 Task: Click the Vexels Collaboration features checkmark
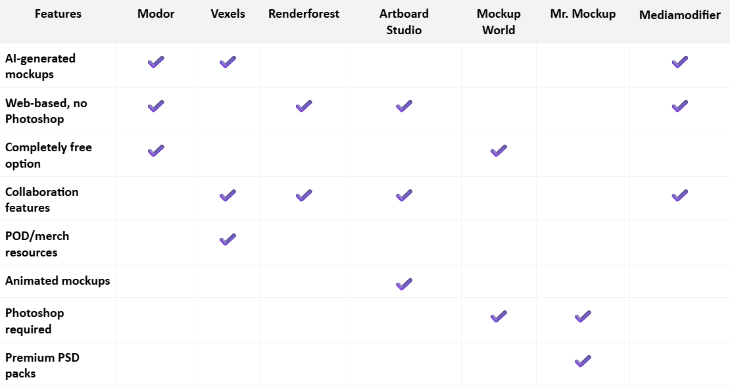[x=228, y=195]
